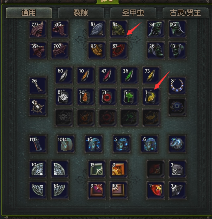The image size is (212, 219).
Task: Pick the green mask fragment marked 34
Action: [155, 29]
